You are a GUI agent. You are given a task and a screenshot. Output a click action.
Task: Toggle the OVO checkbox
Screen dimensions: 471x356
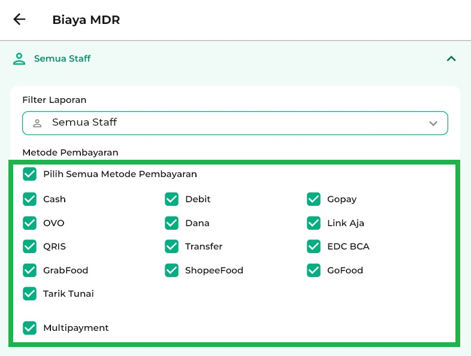29,223
